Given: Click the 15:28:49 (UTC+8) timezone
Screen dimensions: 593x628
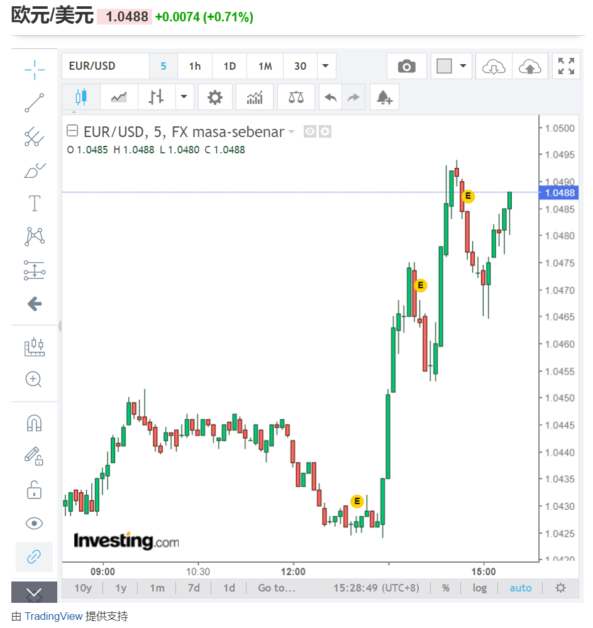Looking at the screenshot, I should (376, 588).
